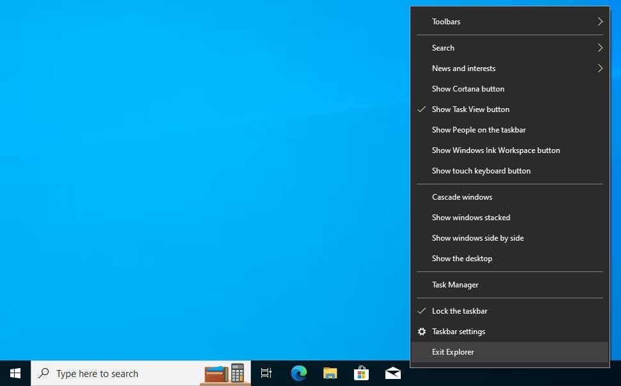621x386 pixels.
Task: Open the Search submenu chevron
Action: (600, 47)
